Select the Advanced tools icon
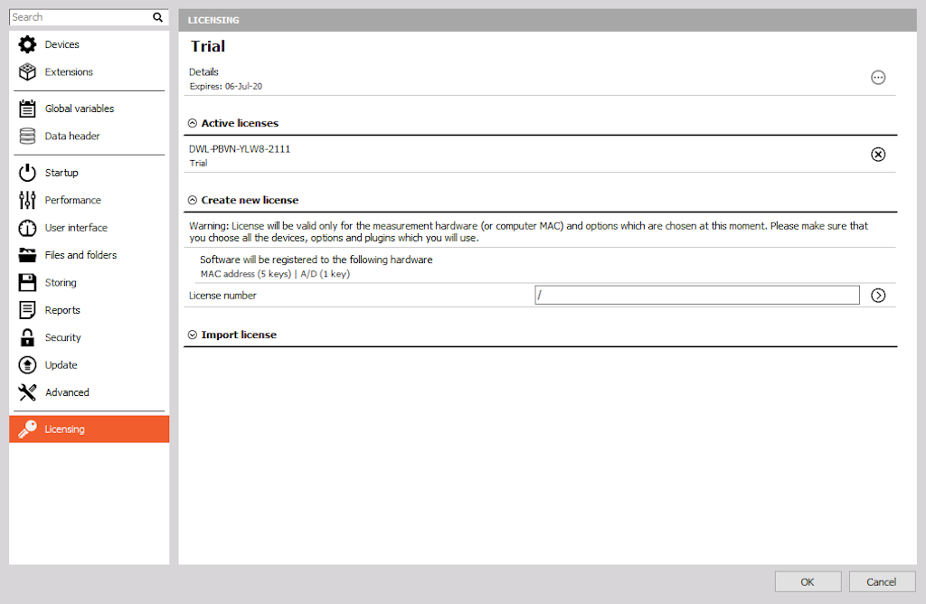The height and width of the screenshot is (604, 926). click(27, 392)
